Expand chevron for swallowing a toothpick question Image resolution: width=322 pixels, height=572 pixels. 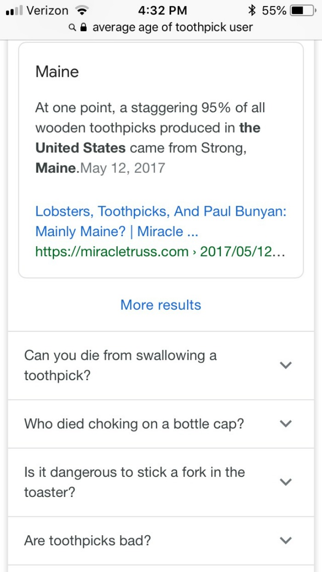click(x=286, y=365)
